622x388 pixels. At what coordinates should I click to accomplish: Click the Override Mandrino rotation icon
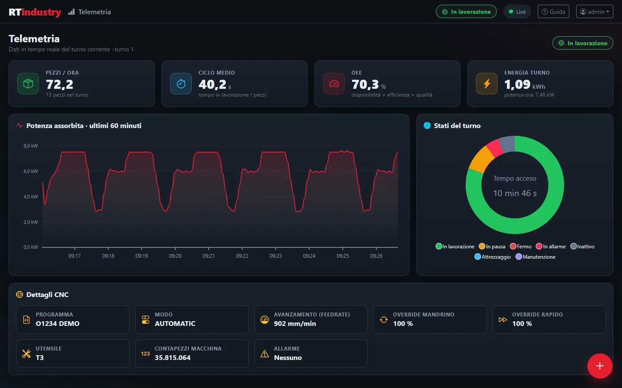384,319
